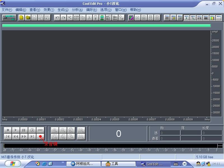
Task: Switch to the 工具 taskbar window
Action: coord(118,164)
